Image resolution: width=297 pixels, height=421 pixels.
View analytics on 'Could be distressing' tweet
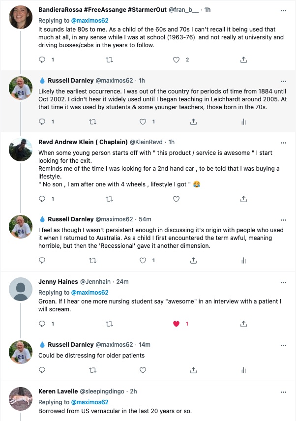coord(243,370)
